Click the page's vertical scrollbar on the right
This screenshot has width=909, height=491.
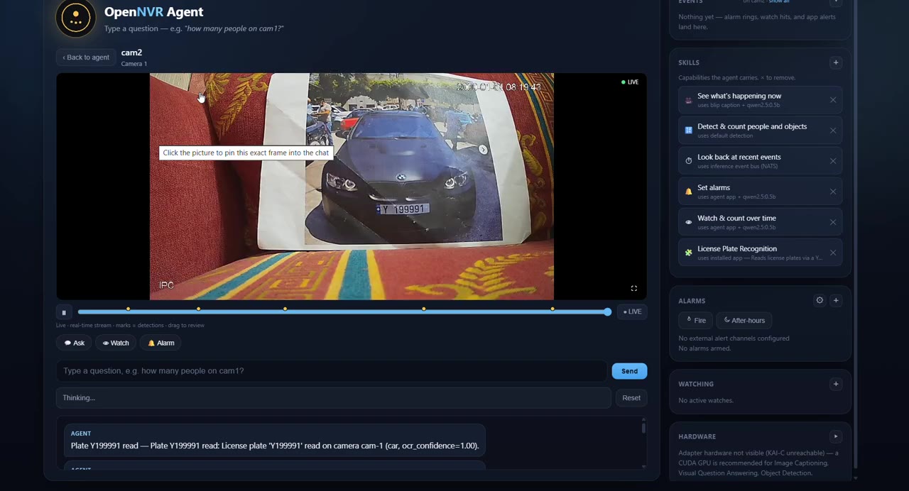[x=855, y=234]
